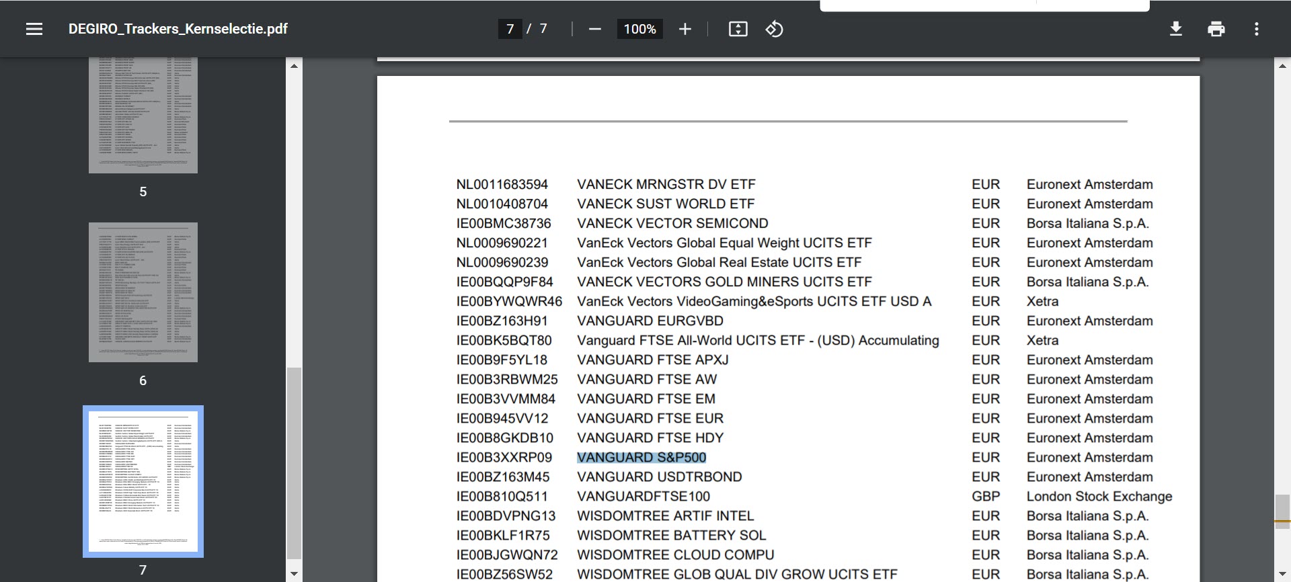This screenshot has height=582, width=1291.
Task: Print the PDF document
Action: (x=1216, y=29)
